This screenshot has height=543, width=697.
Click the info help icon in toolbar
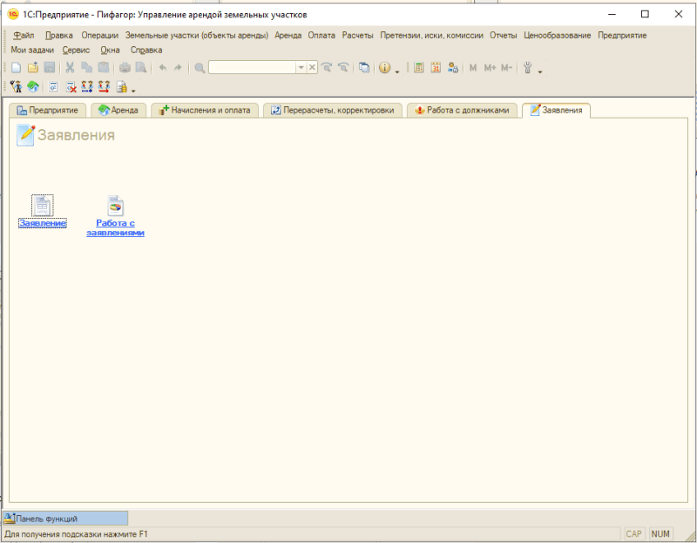[384, 67]
